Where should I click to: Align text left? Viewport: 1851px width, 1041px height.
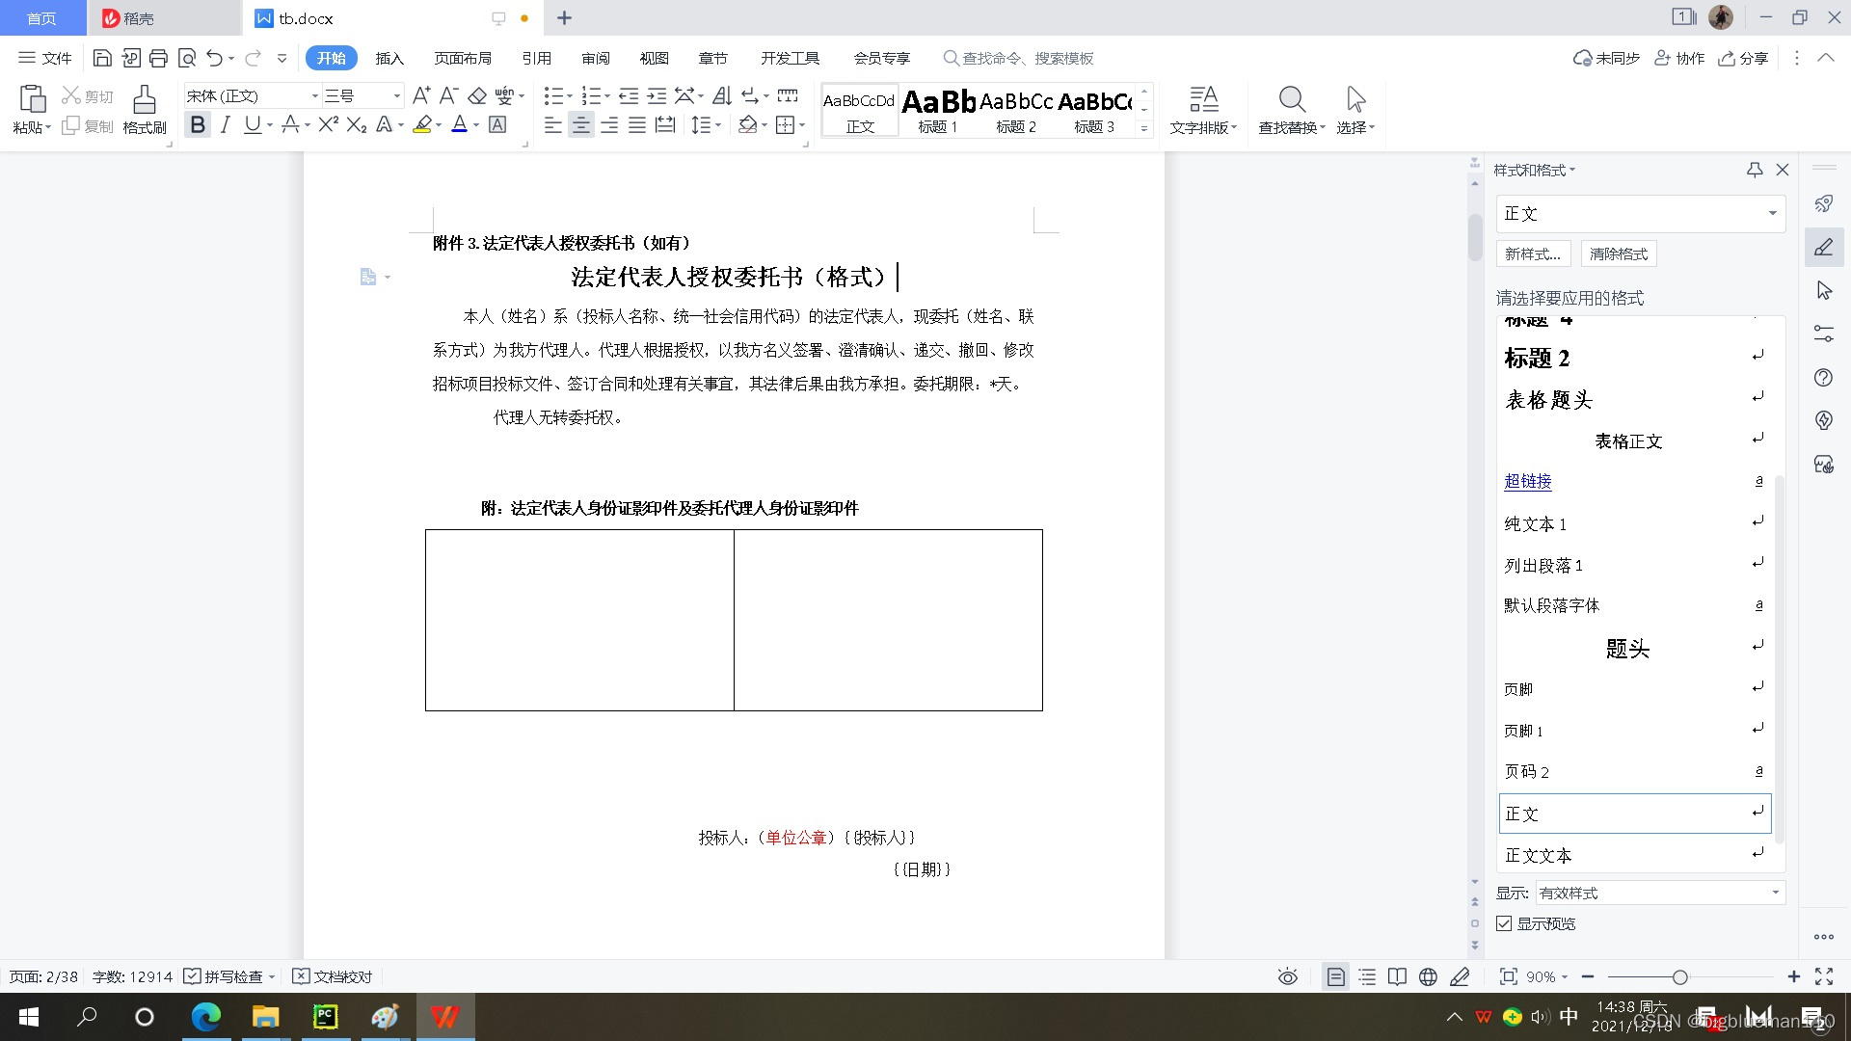point(552,124)
